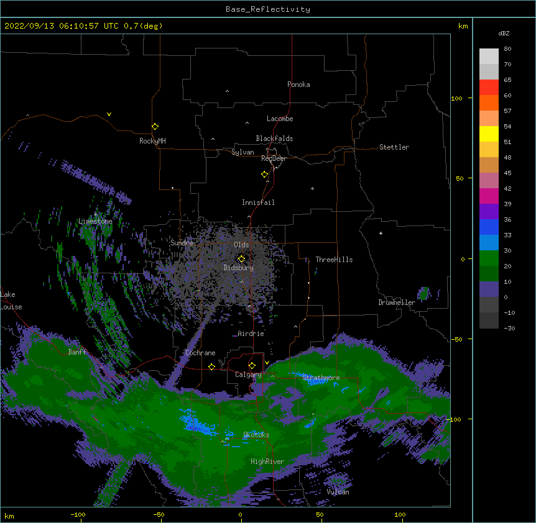
Task: Click the Vulcan label
Action: click(x=338, y=492)
